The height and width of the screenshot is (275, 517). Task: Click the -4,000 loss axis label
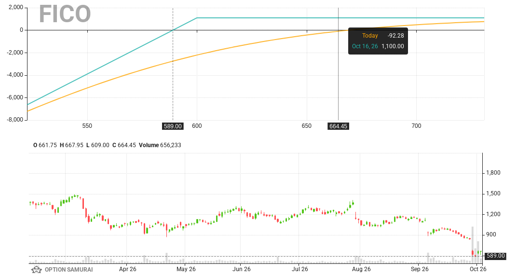click(x=15, y=75)
